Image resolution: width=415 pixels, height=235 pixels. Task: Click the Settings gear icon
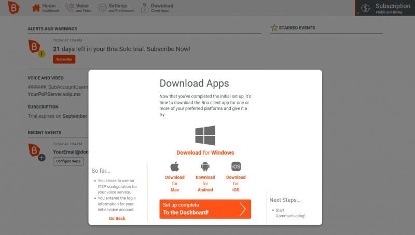tap(102, 8)
